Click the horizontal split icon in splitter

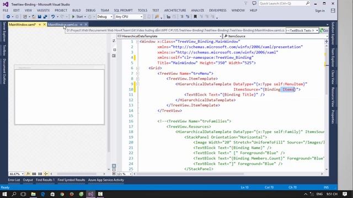(x=115, y=50)
